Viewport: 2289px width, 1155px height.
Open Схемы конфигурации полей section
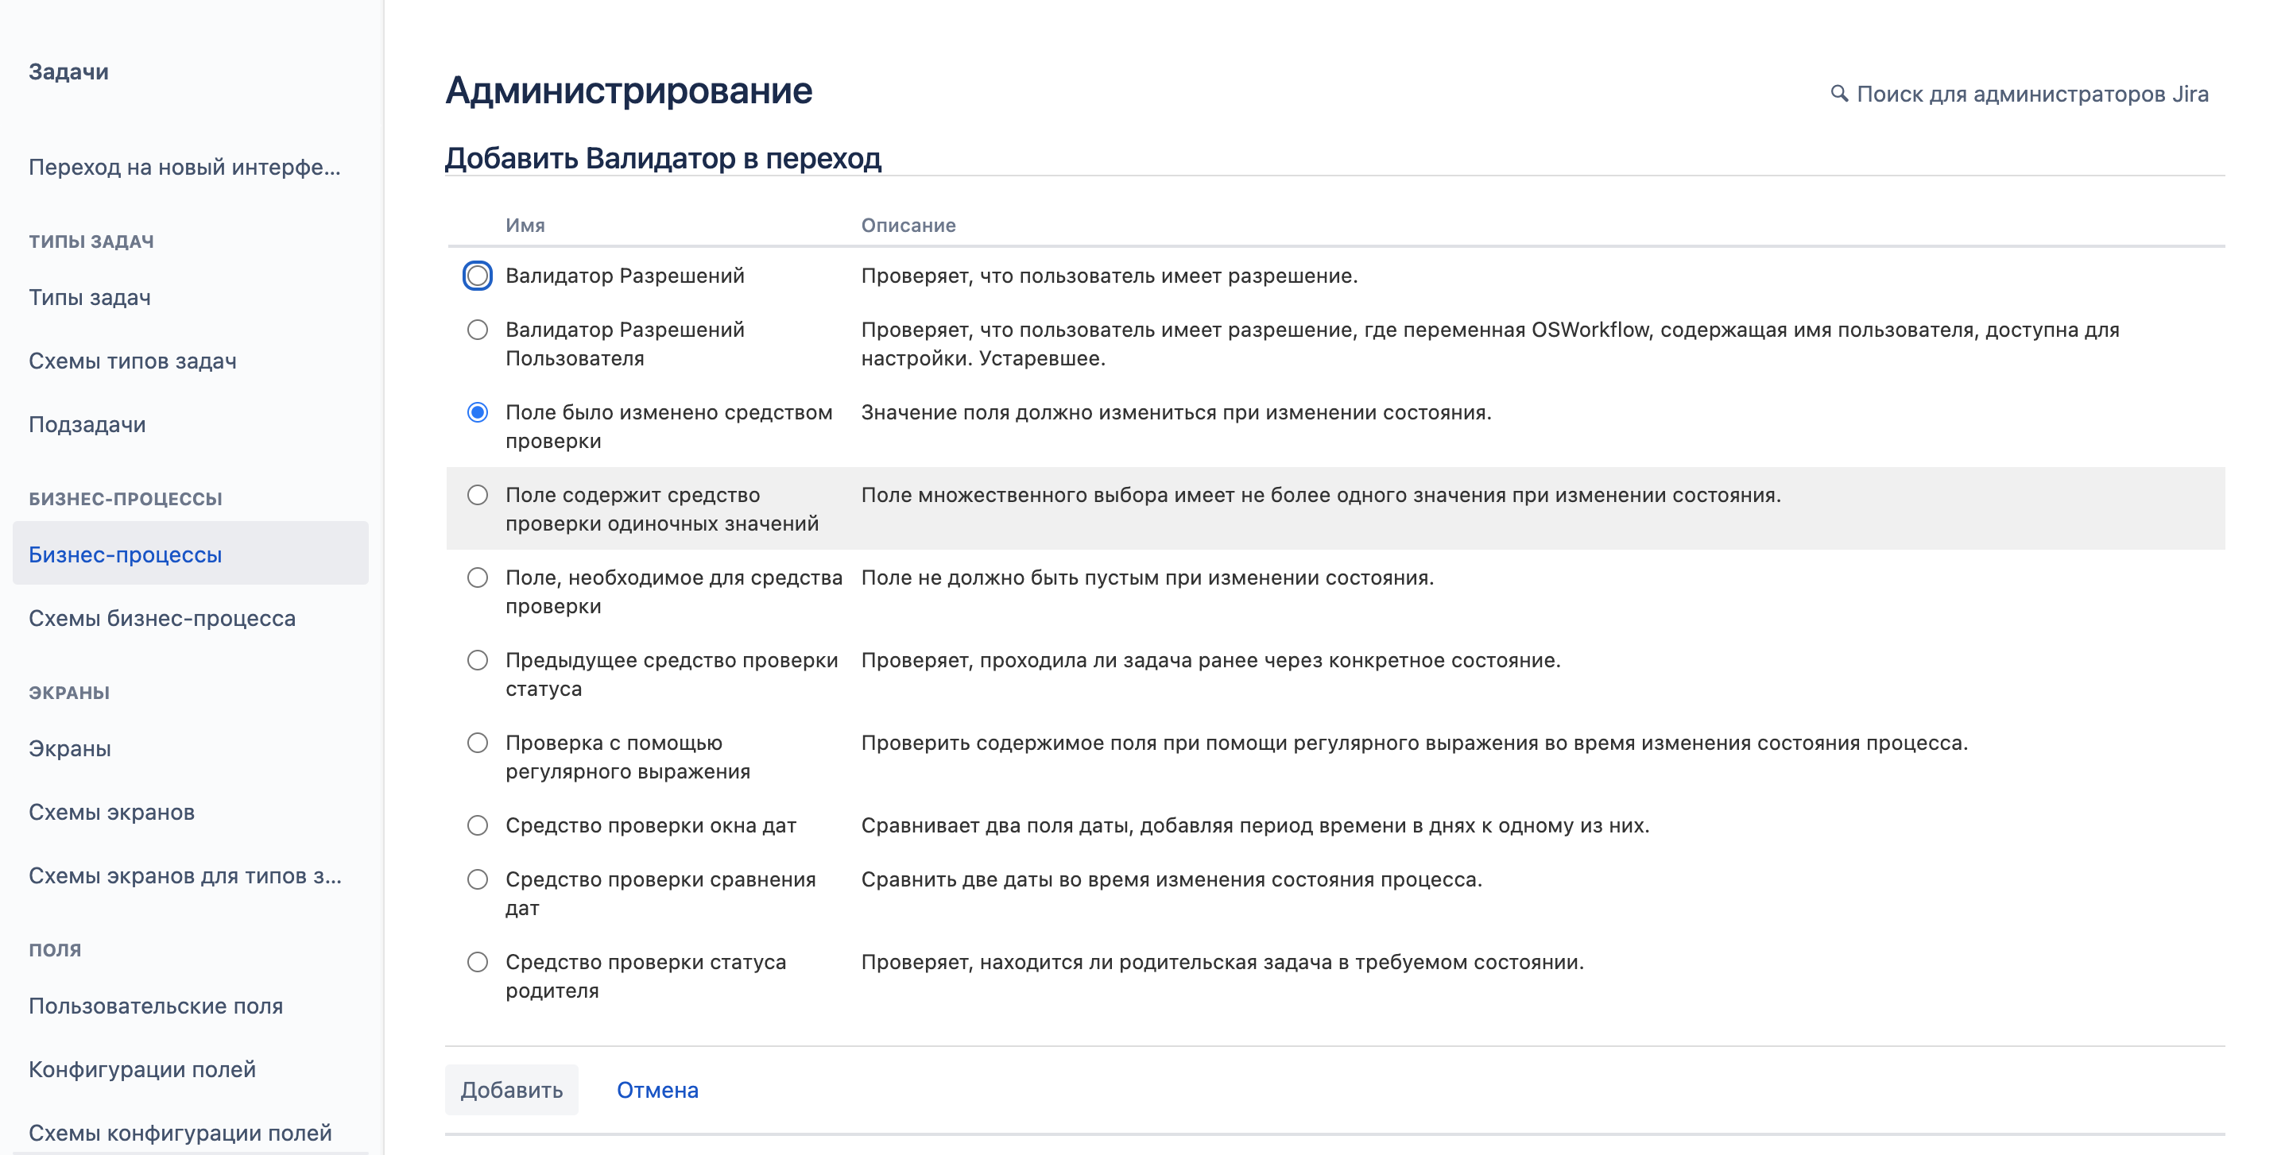click(186, 1136)
